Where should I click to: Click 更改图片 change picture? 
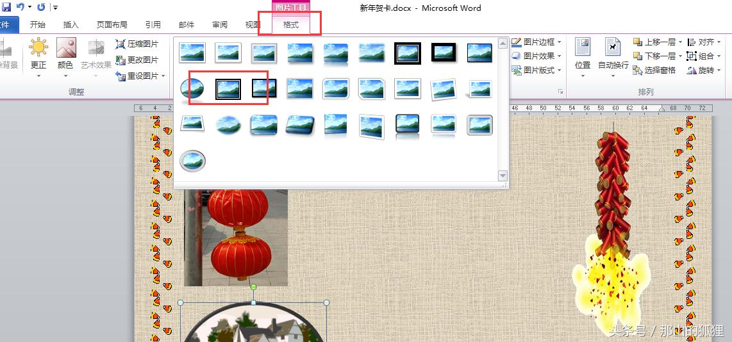(x=137, y=60)
